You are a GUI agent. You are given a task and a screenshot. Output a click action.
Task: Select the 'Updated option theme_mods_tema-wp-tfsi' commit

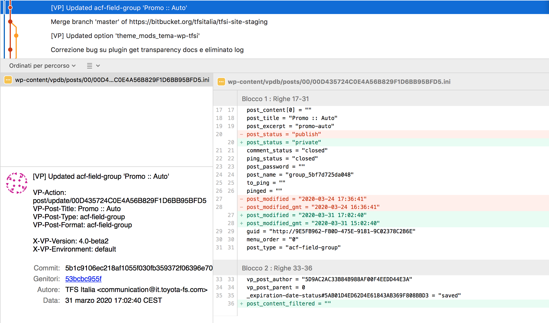(x=125, y=36)
